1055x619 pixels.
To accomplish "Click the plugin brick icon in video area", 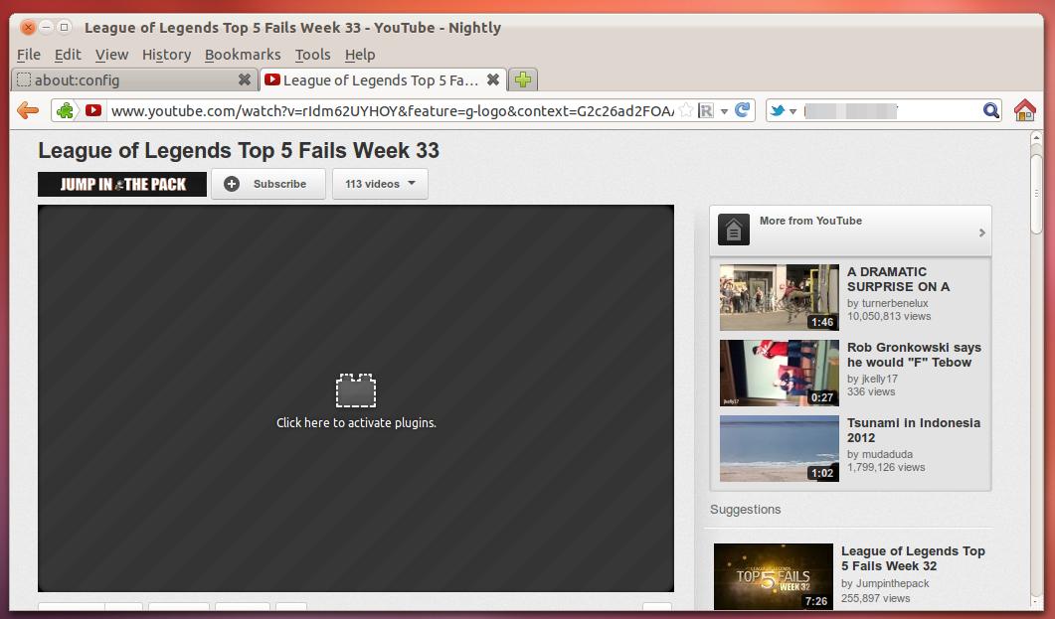I will [356, 390].
